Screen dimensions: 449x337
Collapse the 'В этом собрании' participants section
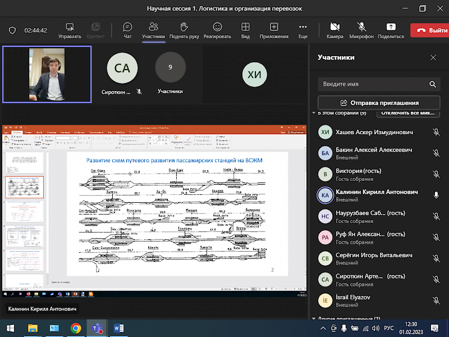click(x=315, y=113)
